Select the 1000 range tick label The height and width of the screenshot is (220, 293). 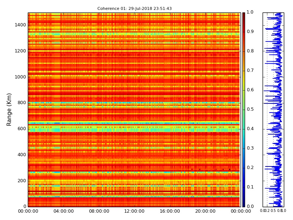tap(21, 77)
